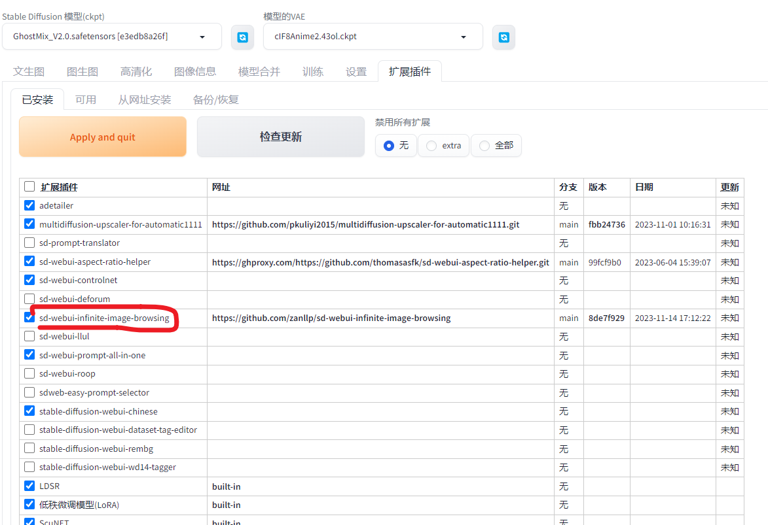The height and width of the screenshot is (525, 768).
Task: Toggle the select-all checkbox in 扩展插件 header
Action: [x=29, y=186]
